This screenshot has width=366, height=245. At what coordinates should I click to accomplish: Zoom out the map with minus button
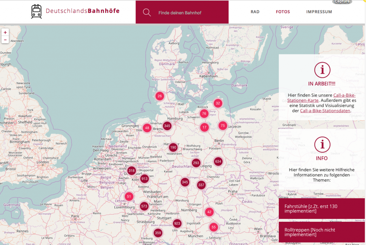coord(5,40)
